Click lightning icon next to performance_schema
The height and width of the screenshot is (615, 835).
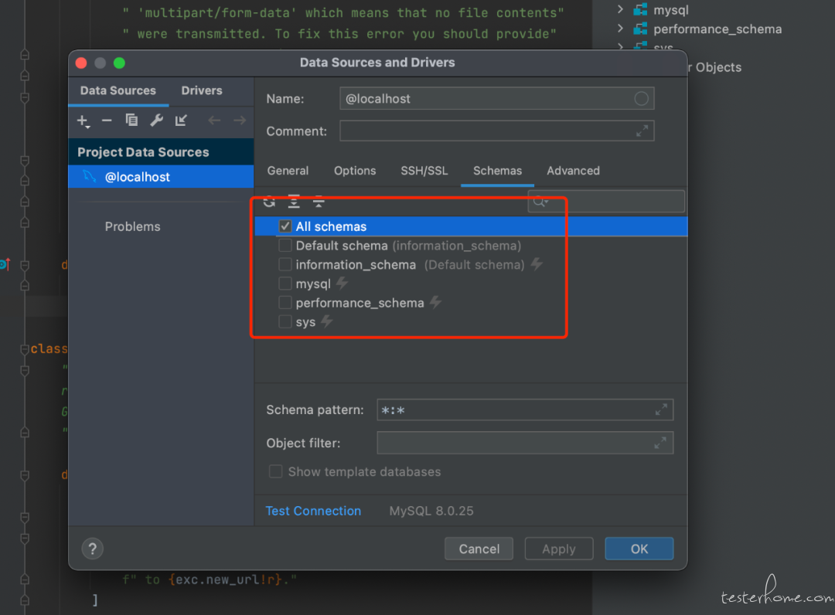point(435,302)
